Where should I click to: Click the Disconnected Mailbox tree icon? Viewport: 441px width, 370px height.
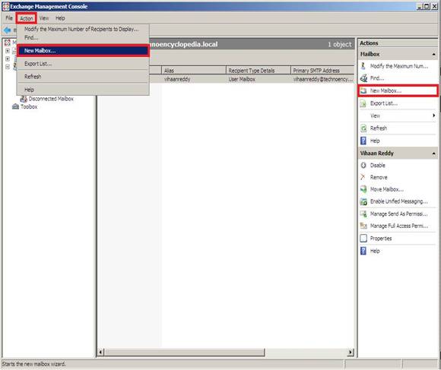(x=24, y=99)
